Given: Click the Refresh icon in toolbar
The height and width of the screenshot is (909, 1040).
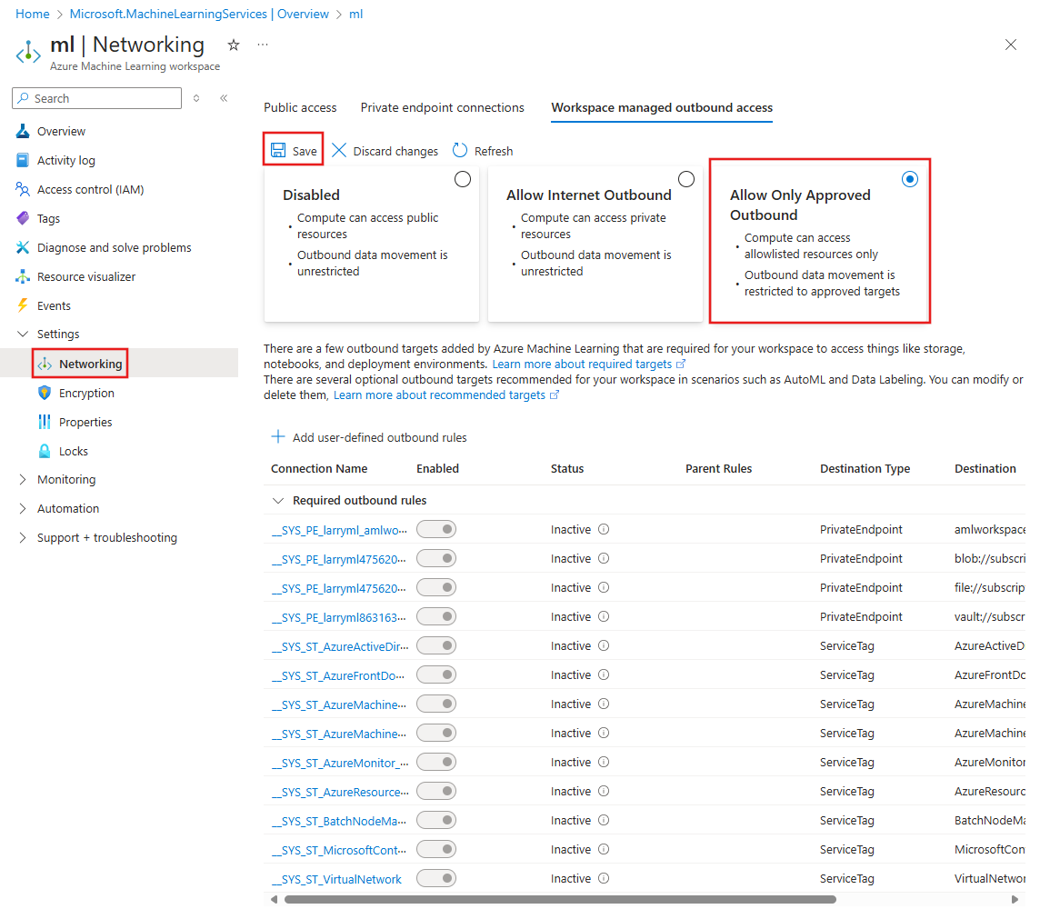Looking at the screenshot, I should 460,151.
